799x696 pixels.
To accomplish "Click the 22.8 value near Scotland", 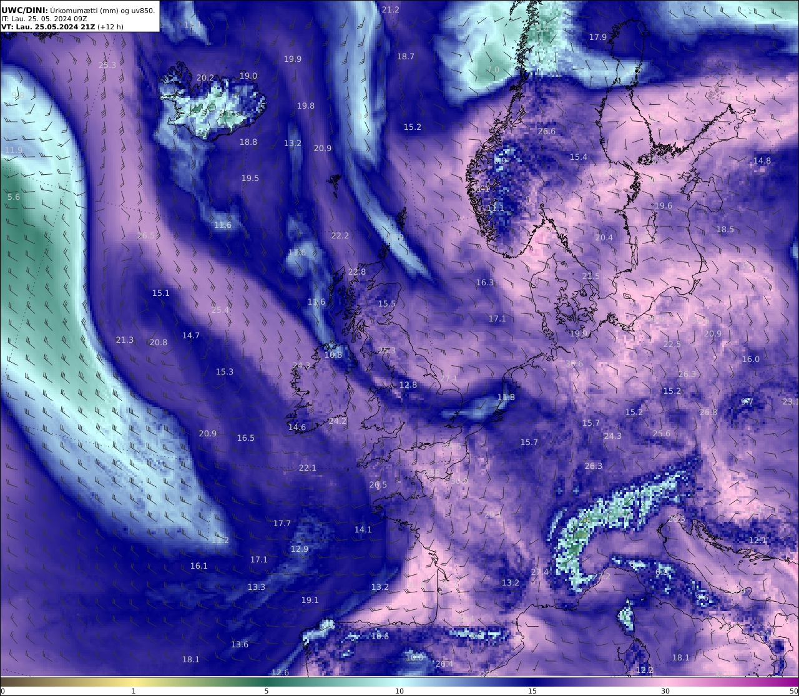I will click(357, 272).
